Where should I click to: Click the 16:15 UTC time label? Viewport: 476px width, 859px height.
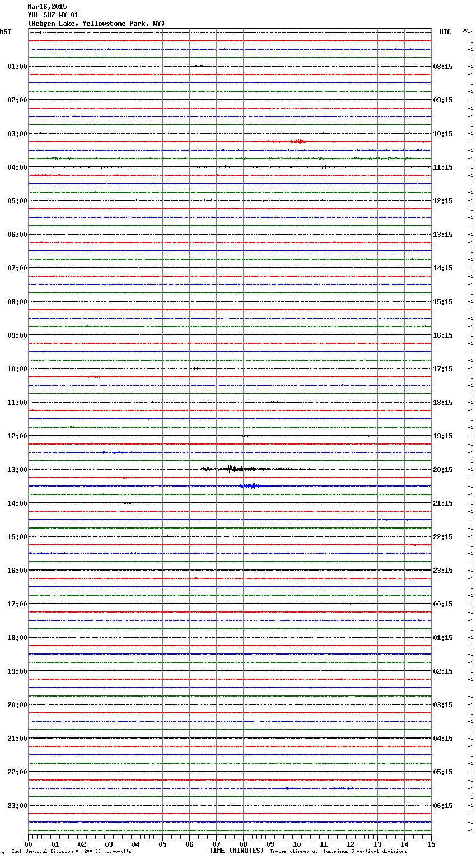443,335
